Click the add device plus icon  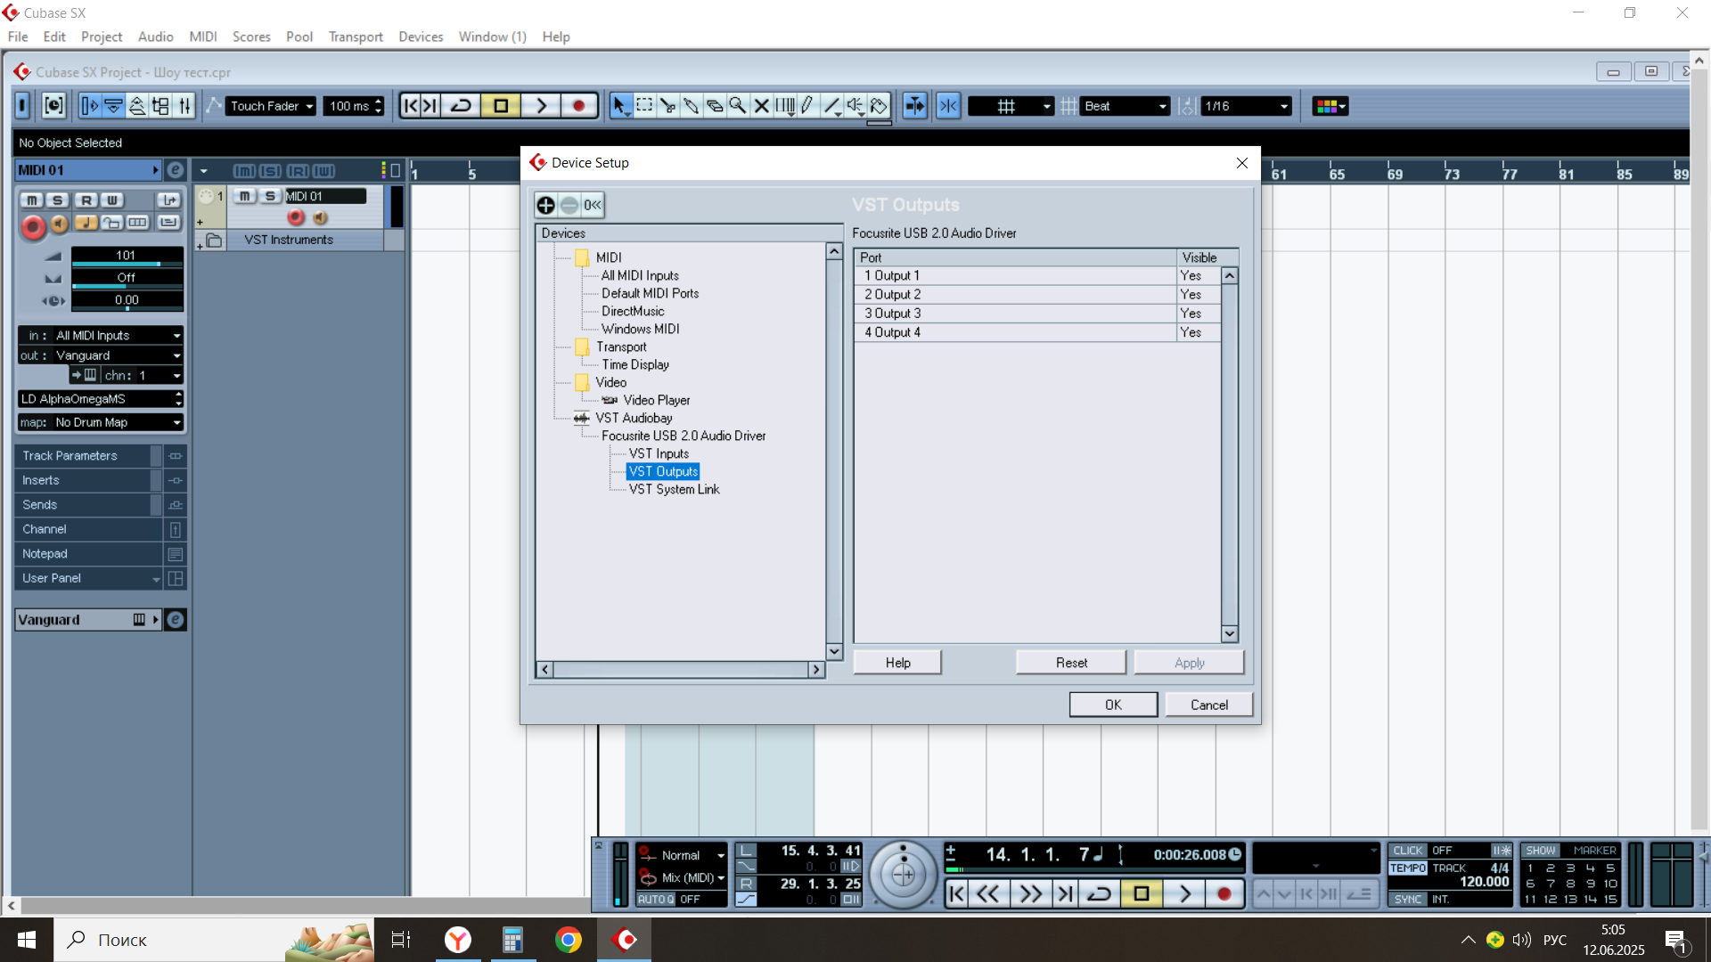coord(545,206)
